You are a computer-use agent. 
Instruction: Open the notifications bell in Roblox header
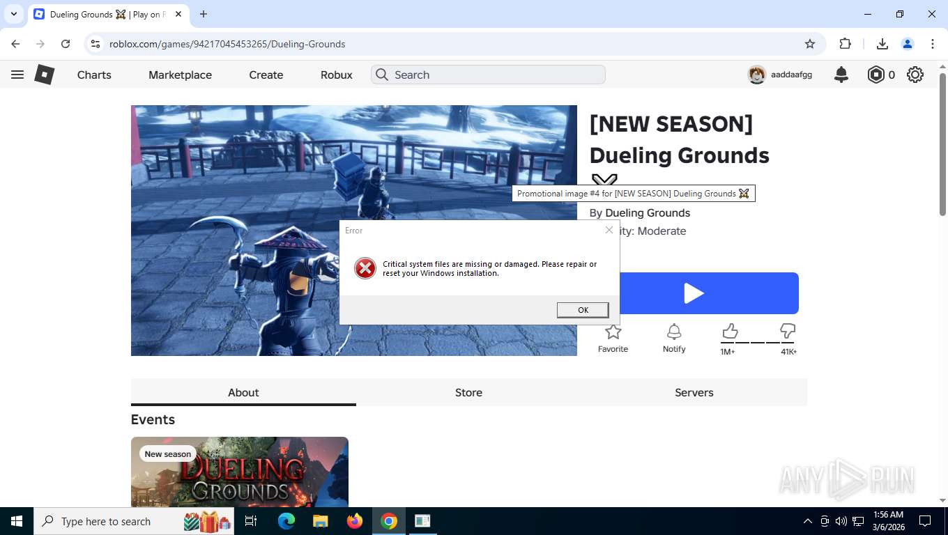(x=841, y=75)
